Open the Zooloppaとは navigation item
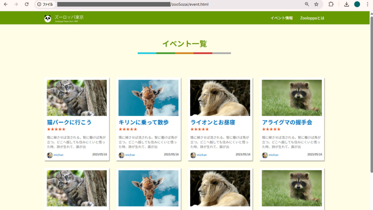Screen dimensions: 373x210 click(x=312, y=18)
